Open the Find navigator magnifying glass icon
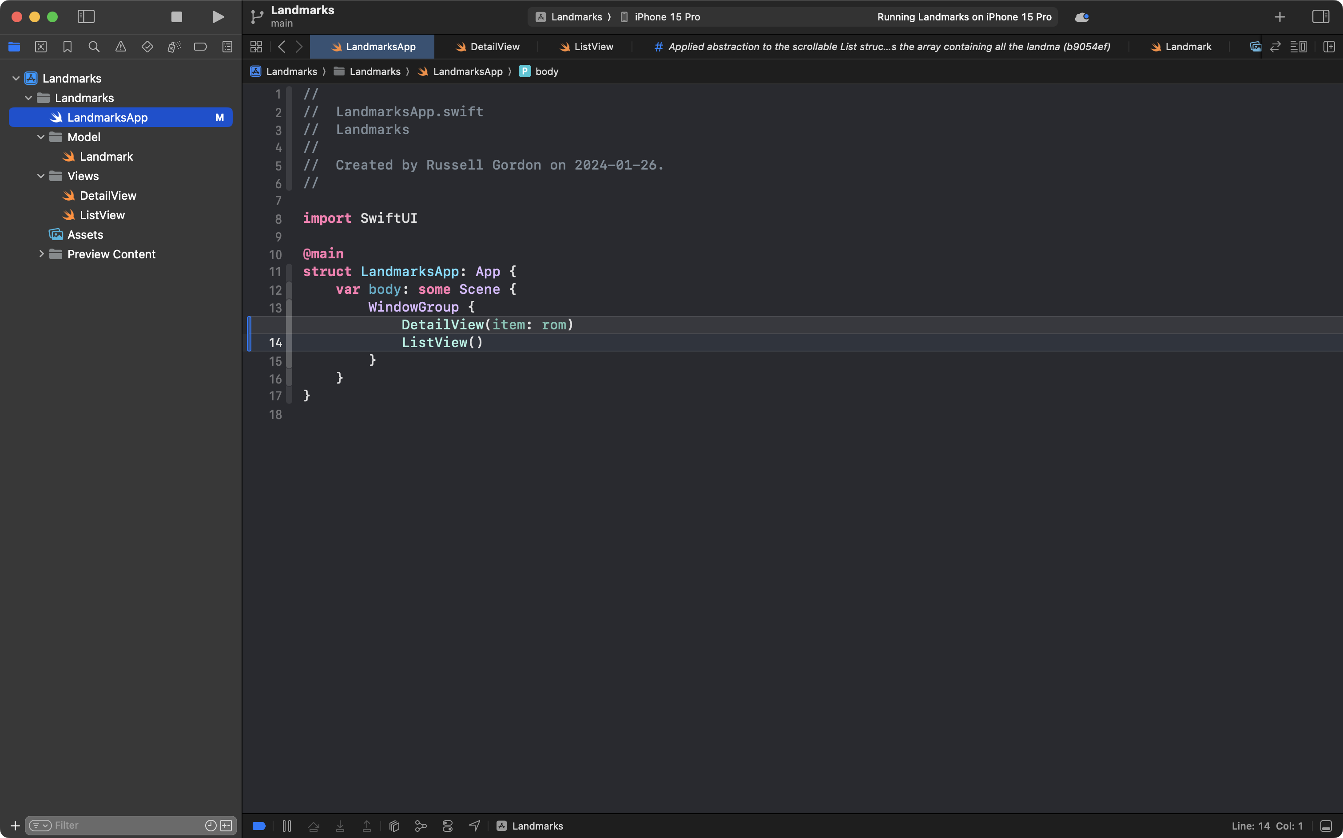 [x=94, y=47]
